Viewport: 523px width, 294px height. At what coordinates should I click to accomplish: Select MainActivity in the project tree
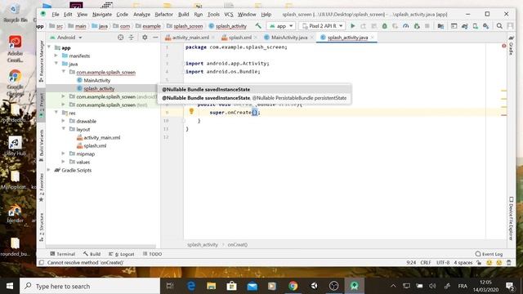pyautogui.click(x=96, y=80)
